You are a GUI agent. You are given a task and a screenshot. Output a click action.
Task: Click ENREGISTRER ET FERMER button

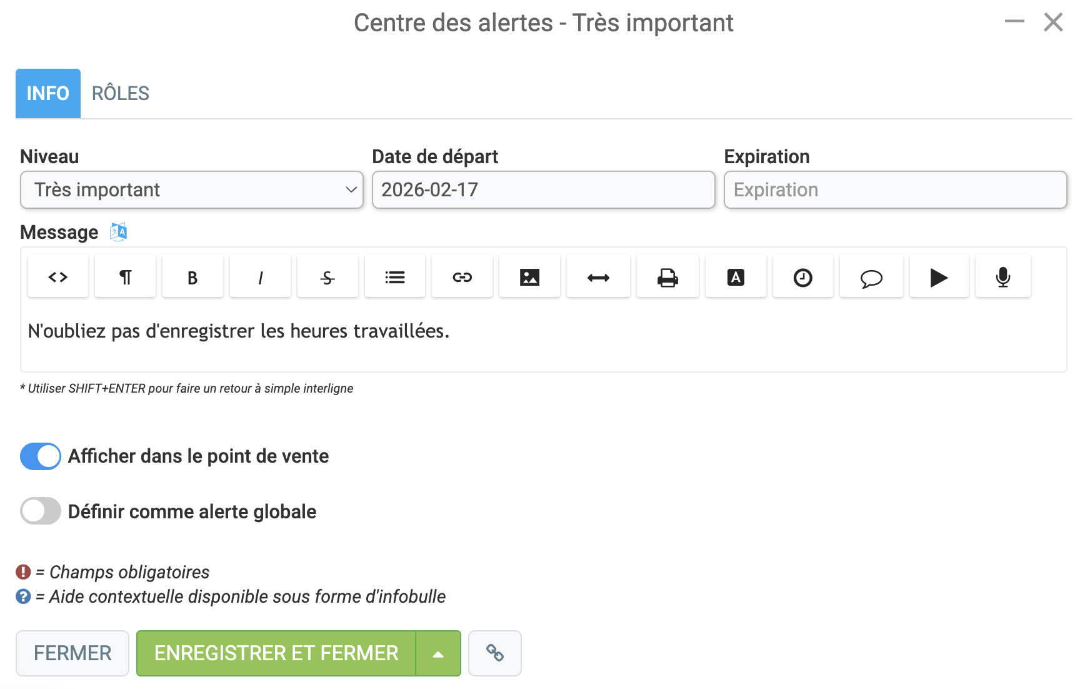click(276, 653)
